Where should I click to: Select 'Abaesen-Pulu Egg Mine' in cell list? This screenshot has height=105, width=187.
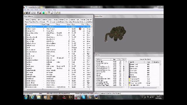coord(110,63)
